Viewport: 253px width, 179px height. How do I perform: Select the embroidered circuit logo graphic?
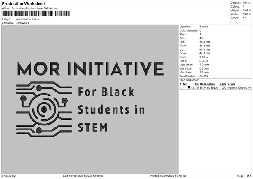(44, 109)
